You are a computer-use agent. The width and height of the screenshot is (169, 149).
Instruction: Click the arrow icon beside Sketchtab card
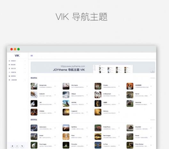(151, 103)
